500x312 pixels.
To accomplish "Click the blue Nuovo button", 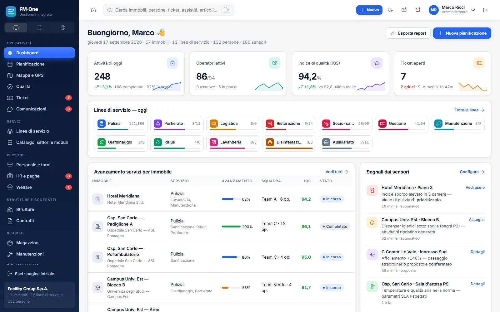I will click(369, 10).
